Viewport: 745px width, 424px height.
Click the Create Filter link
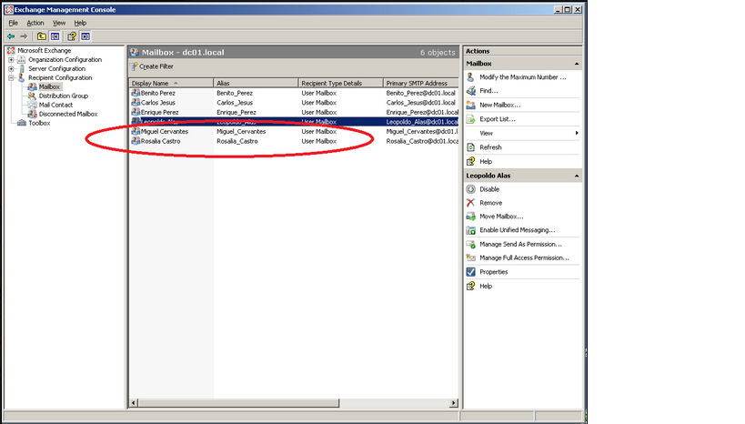(156, 66)
